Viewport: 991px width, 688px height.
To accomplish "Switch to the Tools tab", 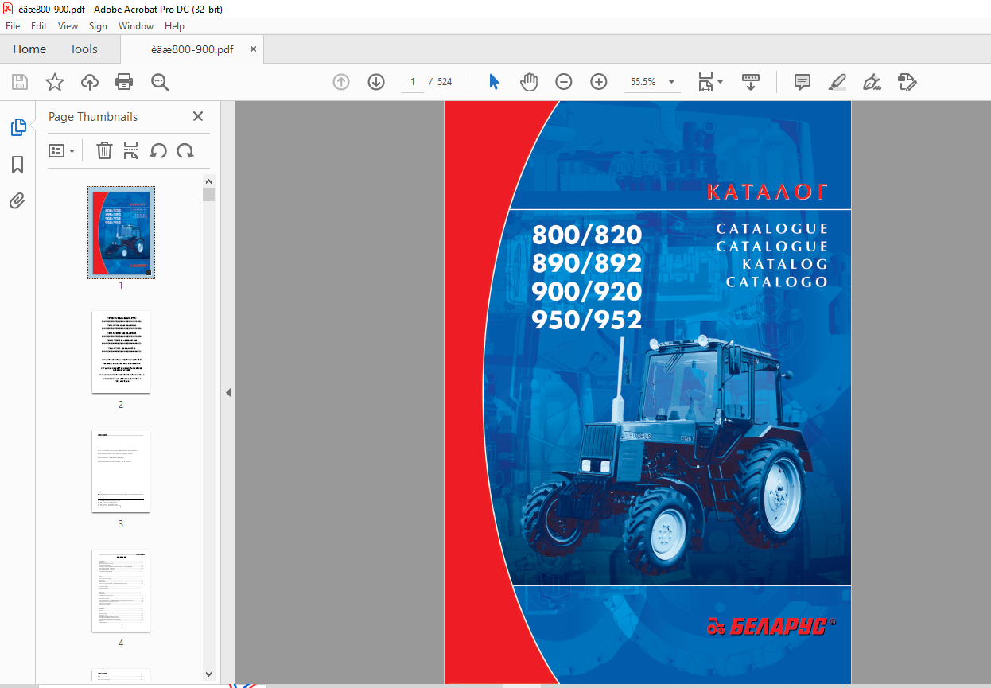I will point(84,49).
